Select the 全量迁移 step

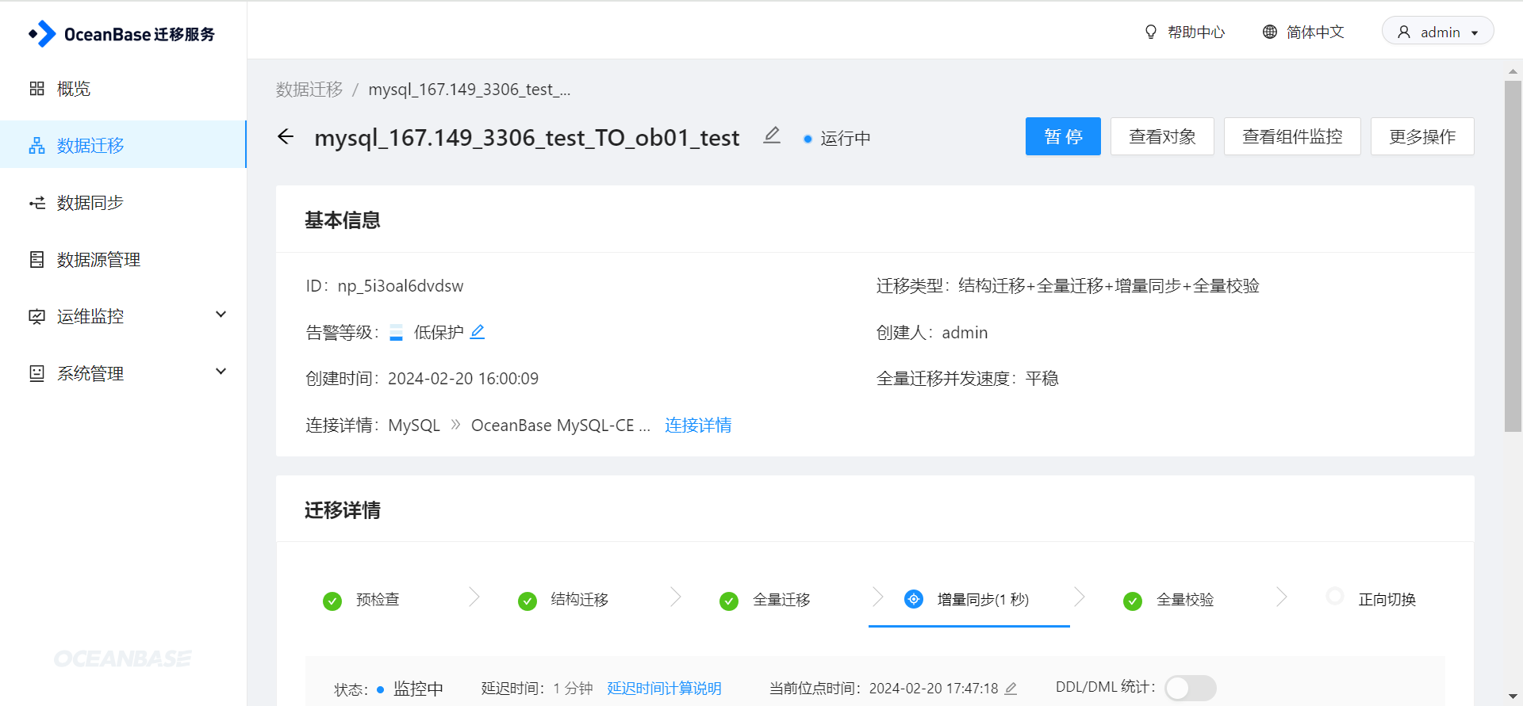tap(781, 600)
